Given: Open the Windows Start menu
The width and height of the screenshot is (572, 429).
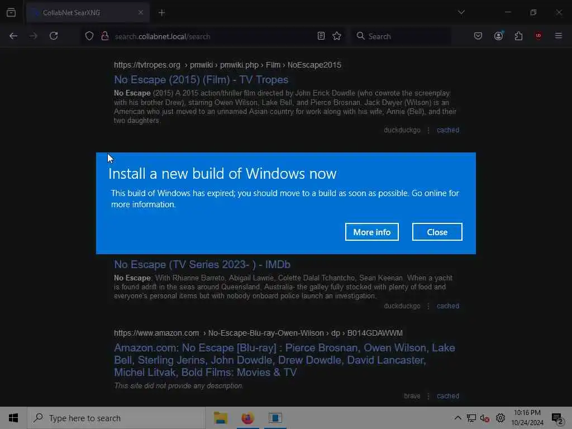Looking at the screenshot, I should point(13,418).
